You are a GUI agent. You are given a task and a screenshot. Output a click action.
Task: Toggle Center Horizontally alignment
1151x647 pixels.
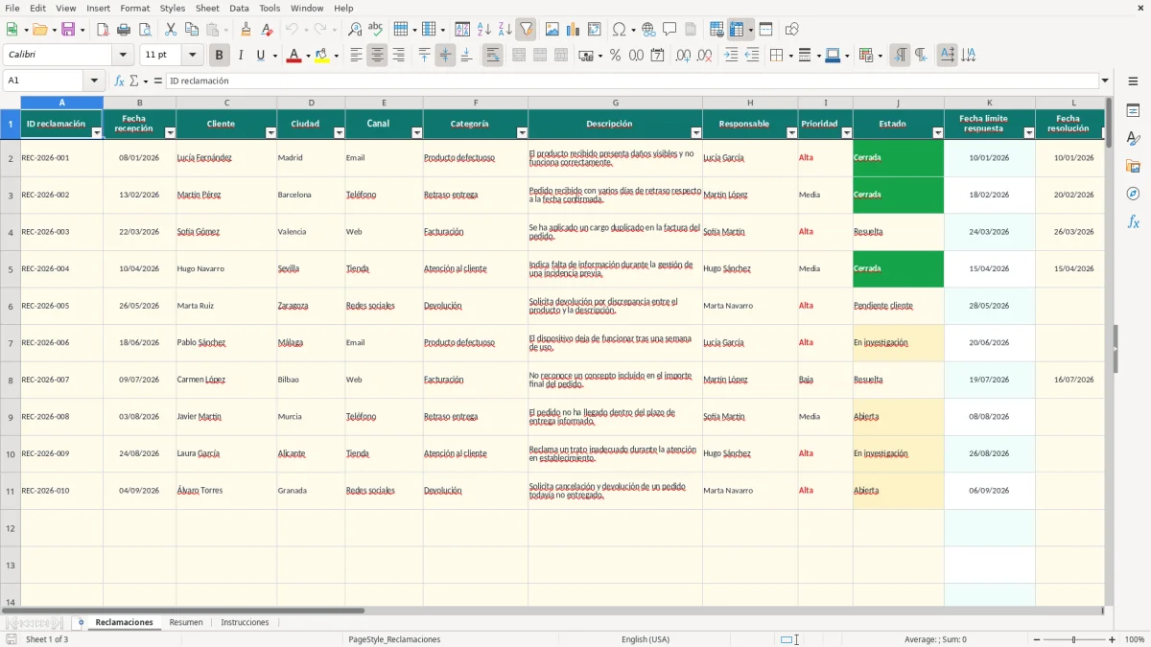(x=377, y=56)
